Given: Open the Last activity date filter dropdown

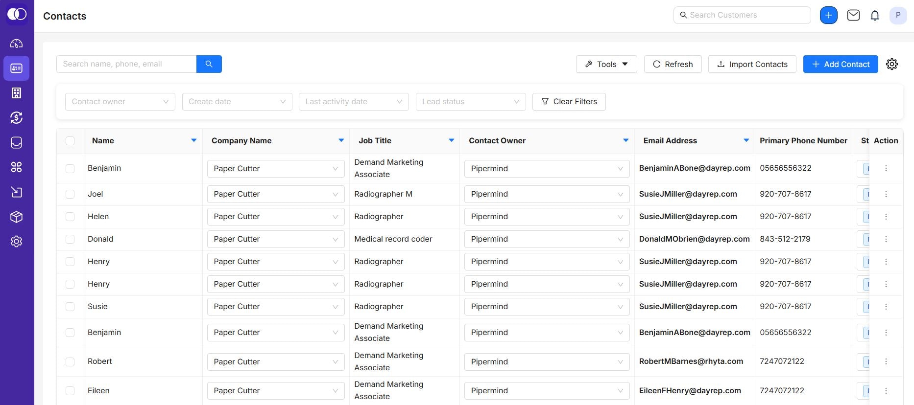Looking at the screenshot, I should click(354, 102).
